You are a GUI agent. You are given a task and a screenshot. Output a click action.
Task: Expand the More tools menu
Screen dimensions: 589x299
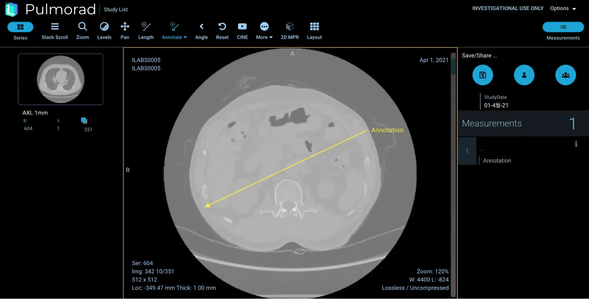pos(264,31)
